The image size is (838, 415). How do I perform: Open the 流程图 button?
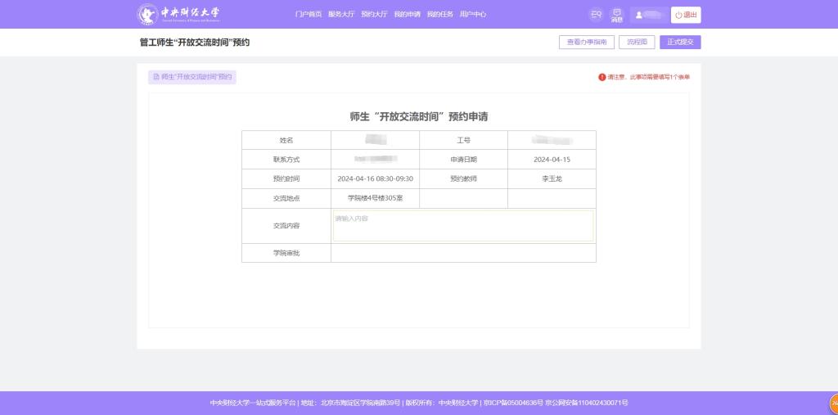(637, 42)
